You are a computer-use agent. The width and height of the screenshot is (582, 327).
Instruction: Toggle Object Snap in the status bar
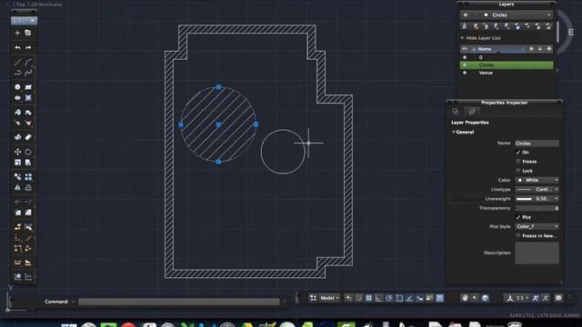399,298
